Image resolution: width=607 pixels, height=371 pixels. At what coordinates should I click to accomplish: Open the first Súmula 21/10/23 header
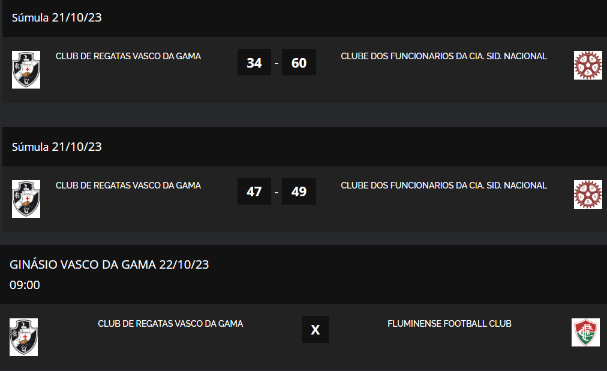tap(57, 17)
